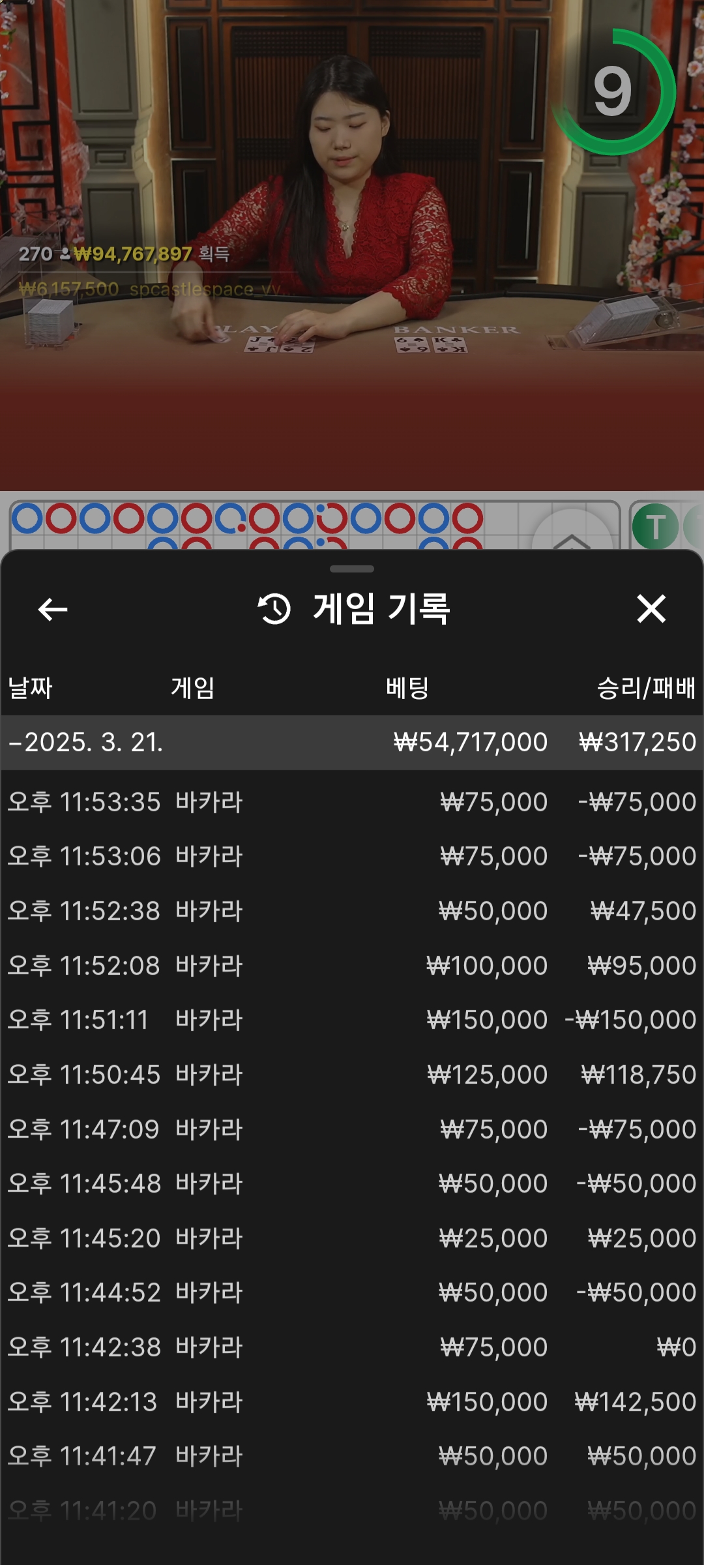Open the 오후 11:42:38 game record
704x1565 pixels.
point(352,1347)
